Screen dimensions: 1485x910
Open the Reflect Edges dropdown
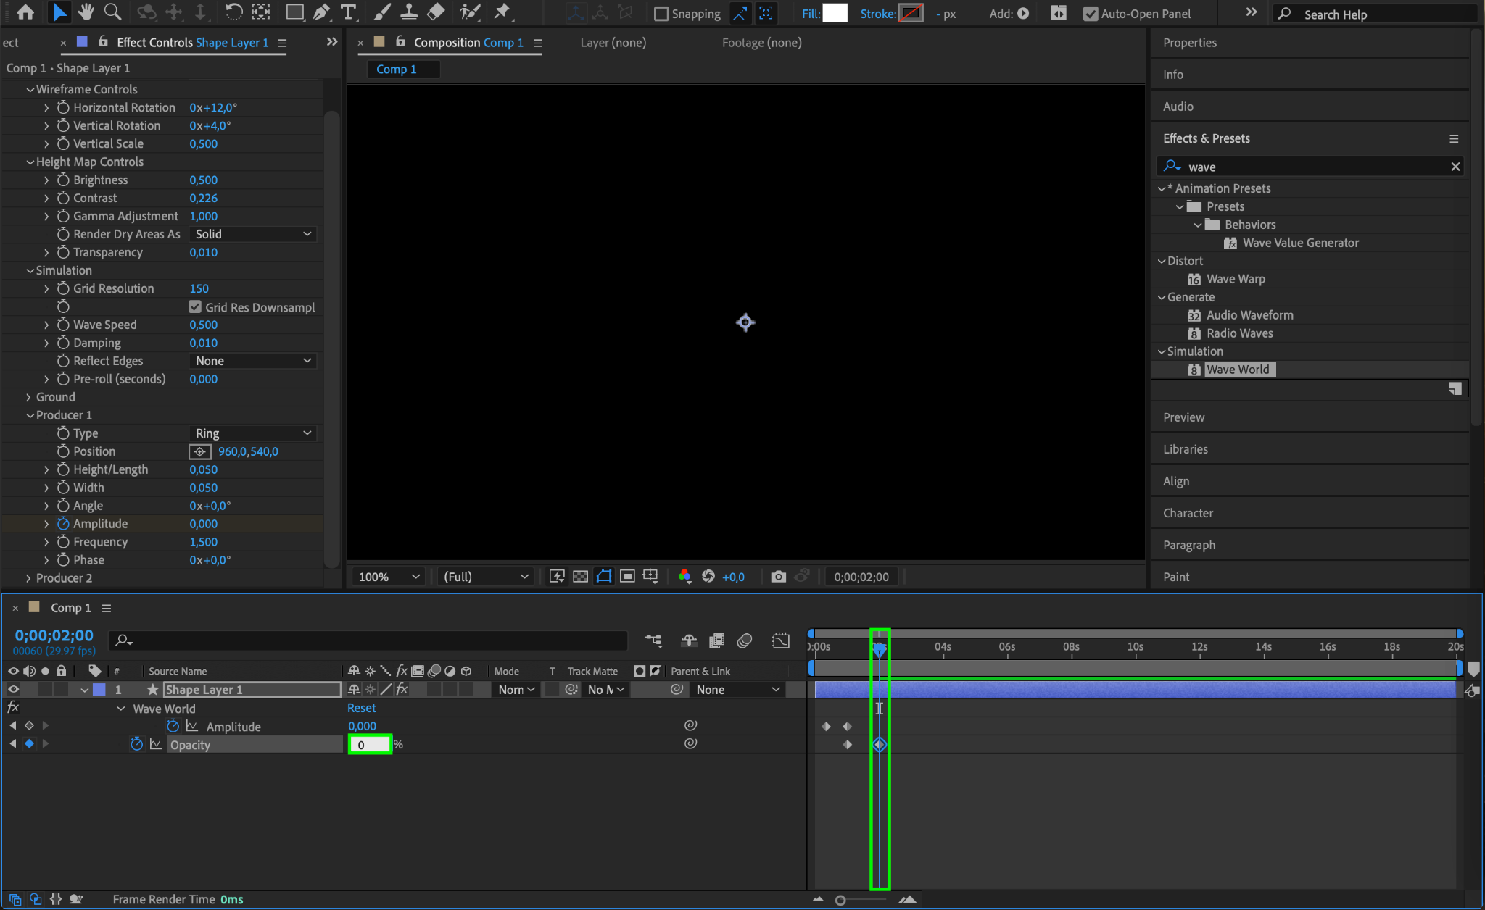pyautogui.click(x=253, y=361)
